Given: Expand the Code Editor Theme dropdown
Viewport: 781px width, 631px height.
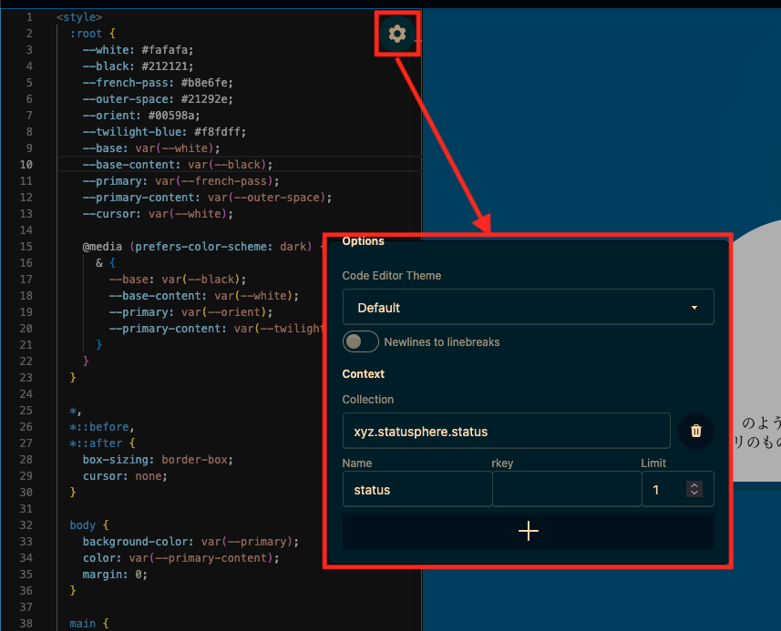Looking at the screenshot, I should click(528, 308).
